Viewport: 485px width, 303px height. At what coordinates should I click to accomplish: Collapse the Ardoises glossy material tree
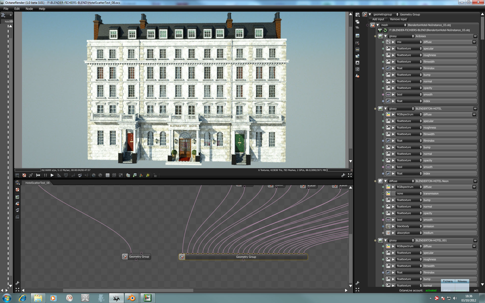click(385, 36)
